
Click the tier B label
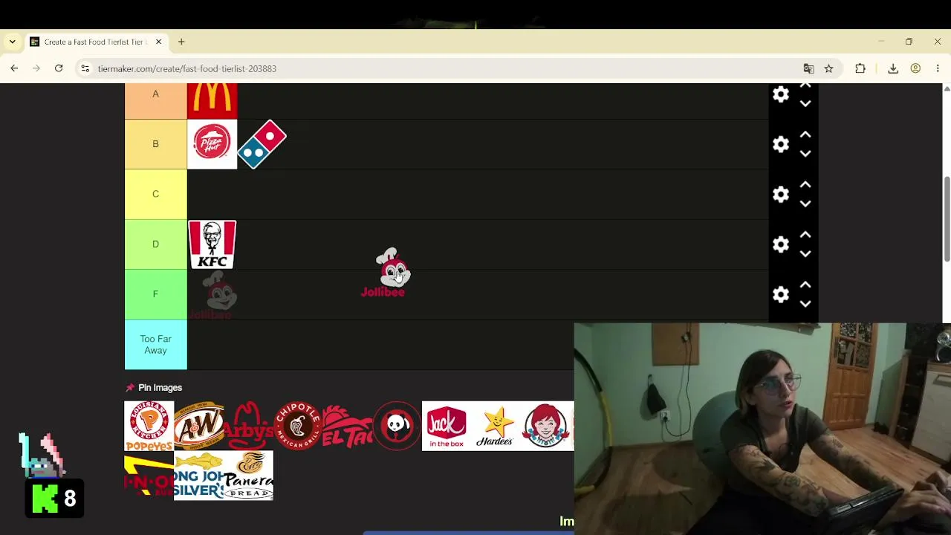[156, 144]
